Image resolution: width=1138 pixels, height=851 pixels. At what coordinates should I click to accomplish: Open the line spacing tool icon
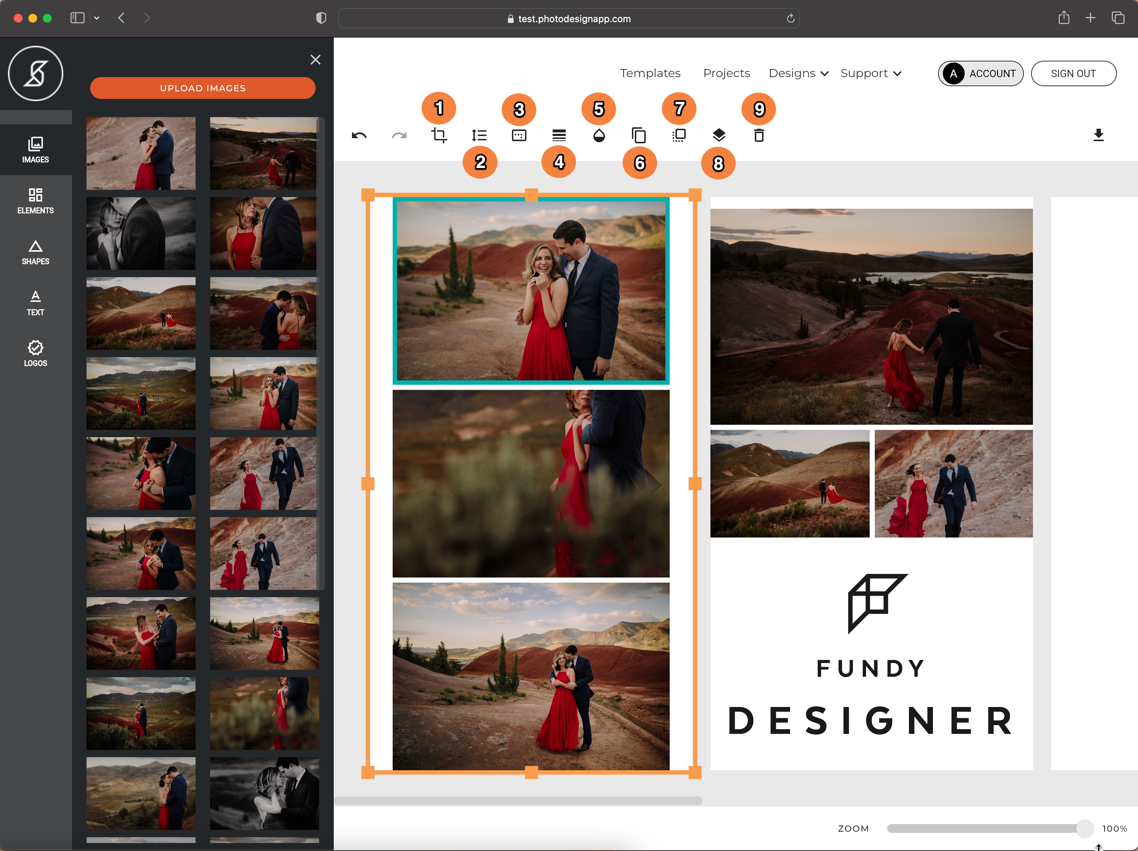pos(479,135)
